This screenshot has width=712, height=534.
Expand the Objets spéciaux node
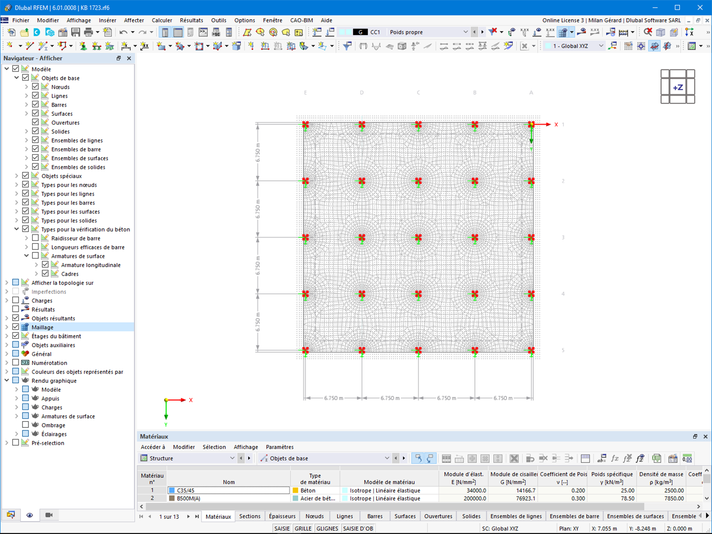(x=16, y=176)
